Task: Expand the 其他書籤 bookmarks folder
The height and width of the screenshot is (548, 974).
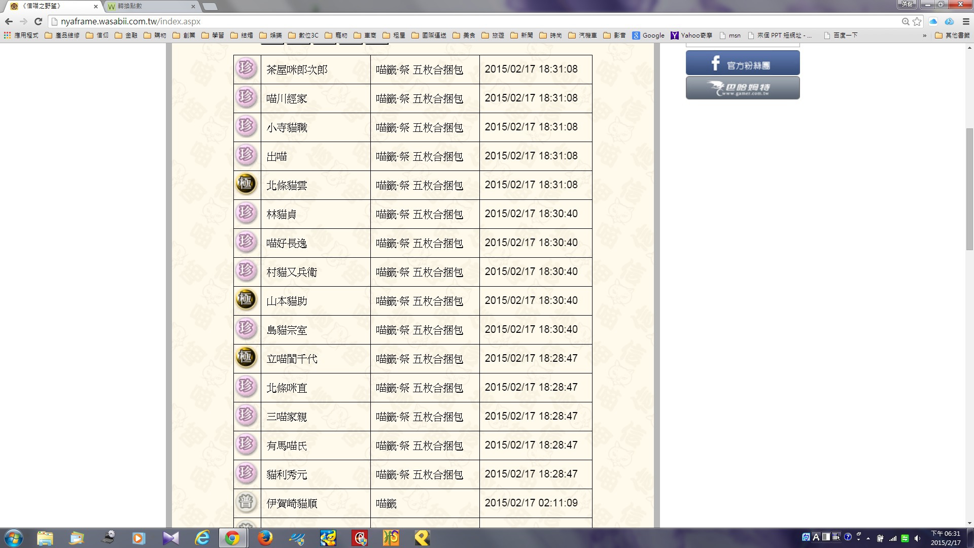Action: coord(952,36)
